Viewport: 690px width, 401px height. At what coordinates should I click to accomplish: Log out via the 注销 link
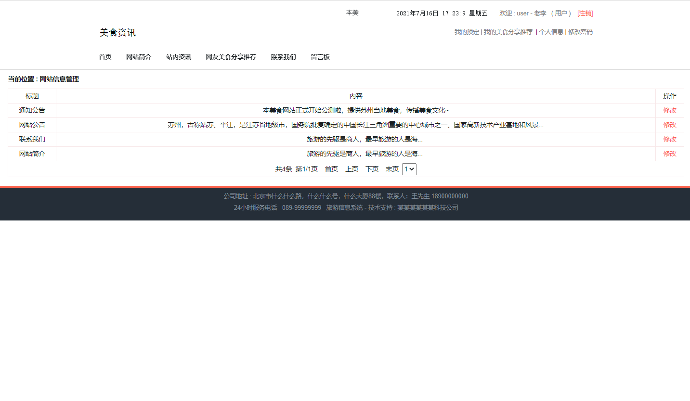585,13
